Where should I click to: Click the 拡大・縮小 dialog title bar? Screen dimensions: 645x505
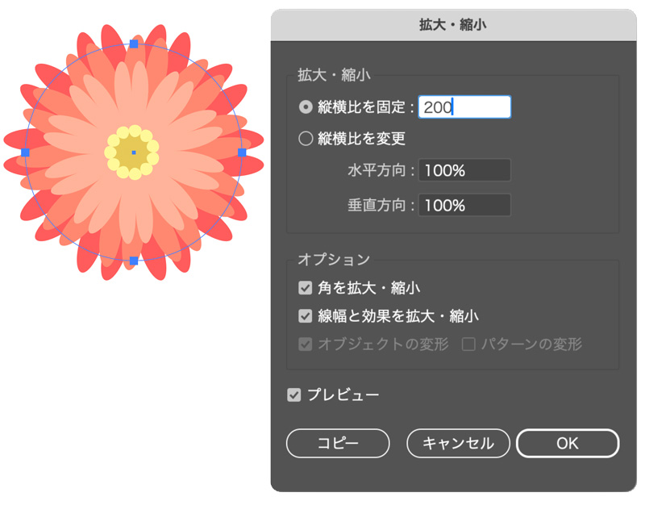[453, 25]
